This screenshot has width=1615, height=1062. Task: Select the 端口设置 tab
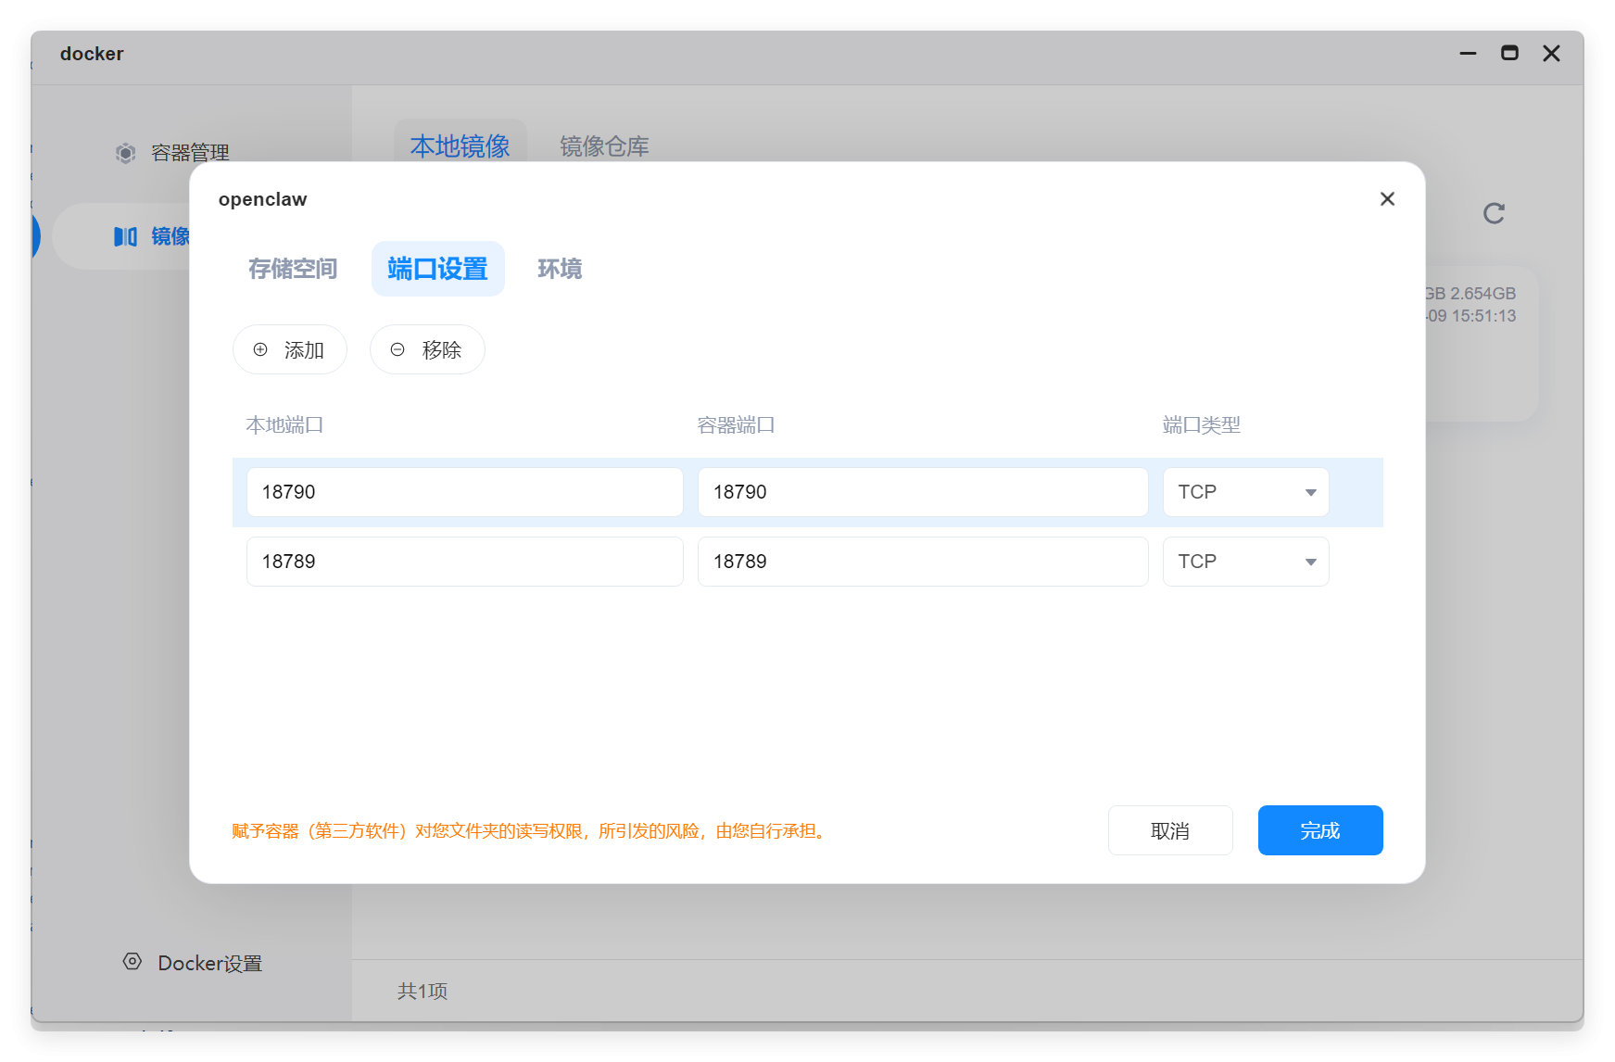(437, 269)
